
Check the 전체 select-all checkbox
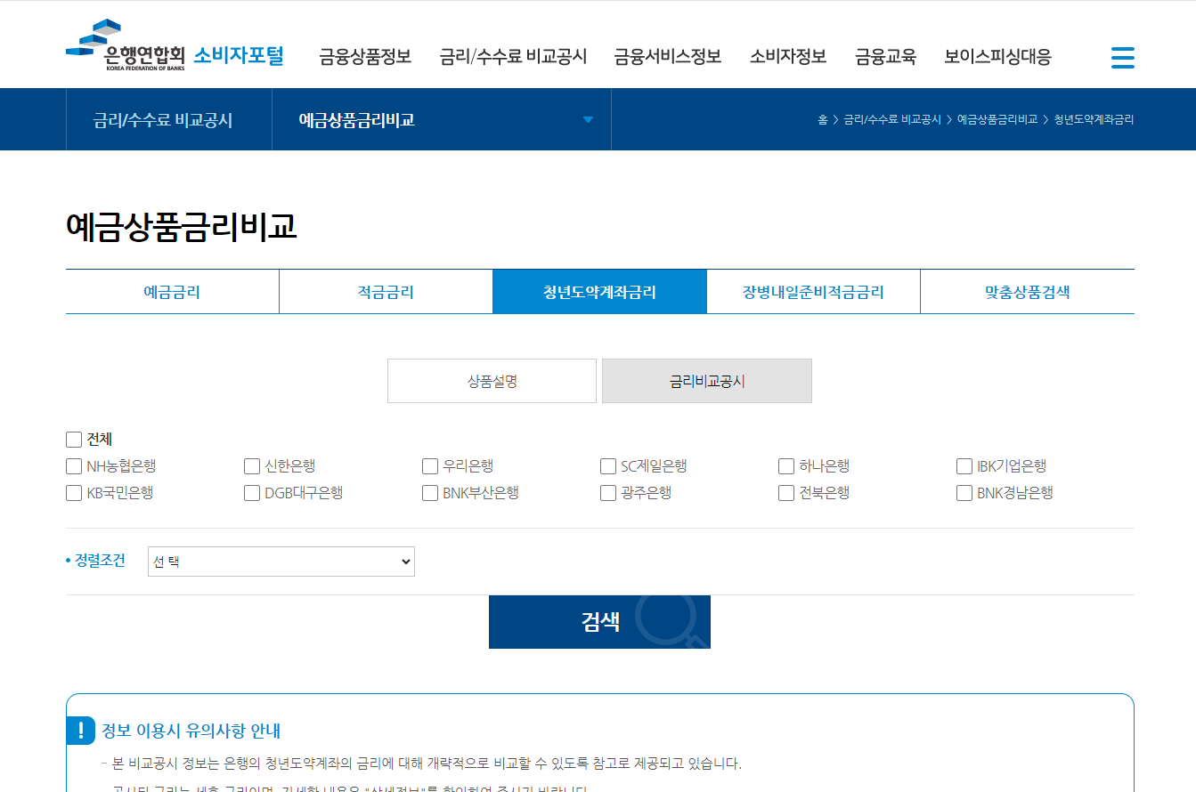pyautogui.click(x=73, y=439)
